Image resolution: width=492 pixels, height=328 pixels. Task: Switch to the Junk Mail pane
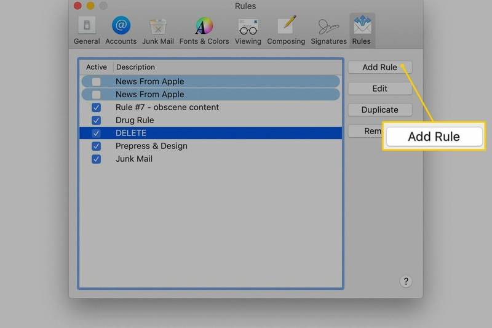point(158,30)
